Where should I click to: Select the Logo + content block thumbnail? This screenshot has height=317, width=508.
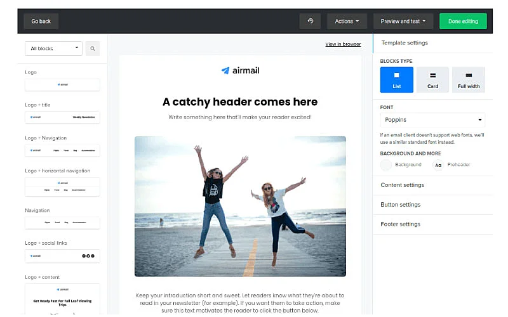coord(62,299)
